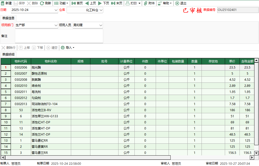Image resolution: width=259 pixels, height=166 pixels.
Task: Expand the 日期 date dropdown
Action: point(56,10)
